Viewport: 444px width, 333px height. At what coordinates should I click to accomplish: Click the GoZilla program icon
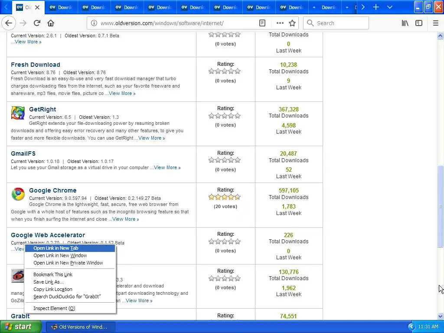pos(17,276)
